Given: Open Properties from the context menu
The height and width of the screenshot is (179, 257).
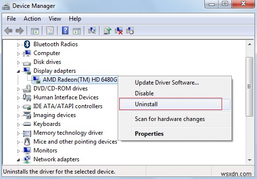Looking at the screenshot, I should click(175, 134).
